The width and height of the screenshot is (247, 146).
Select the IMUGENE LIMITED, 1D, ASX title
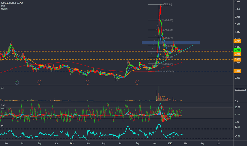[12, 3]
